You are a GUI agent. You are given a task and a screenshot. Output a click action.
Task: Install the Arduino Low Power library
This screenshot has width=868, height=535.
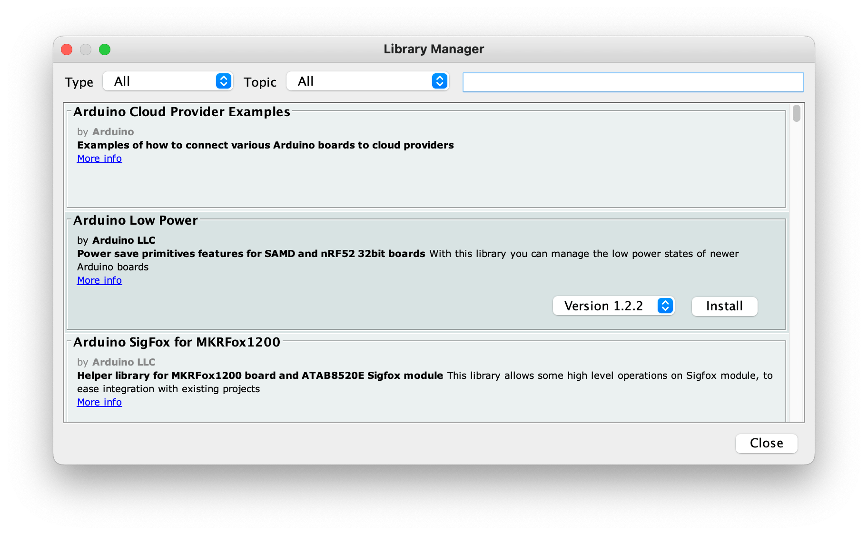724,306
